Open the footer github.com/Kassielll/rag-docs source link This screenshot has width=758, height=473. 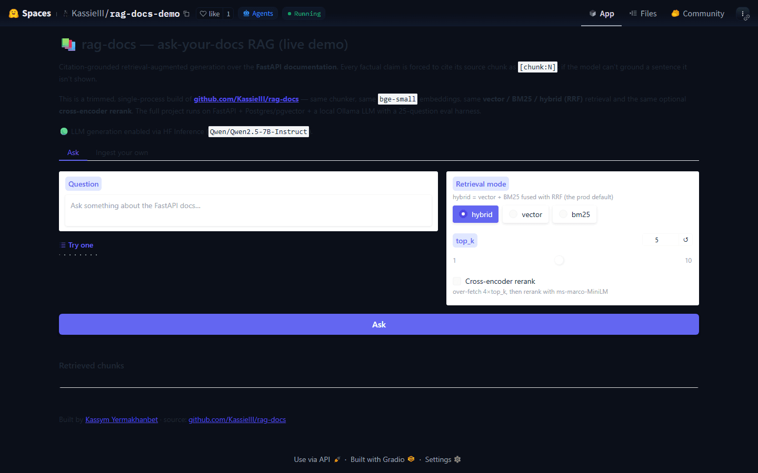pos(237,419)
